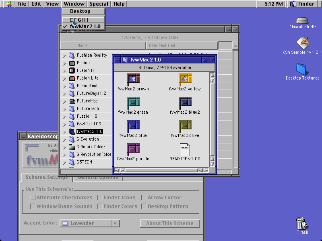Expand the G.RevolutionFolder triangle

coord(64,155)
